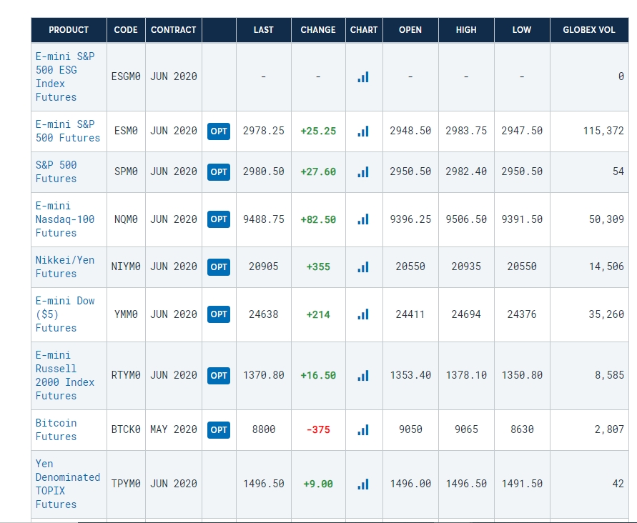Select the last price 2980.50
This screenshot has height=523, width=637.
(x=264, y=171)
